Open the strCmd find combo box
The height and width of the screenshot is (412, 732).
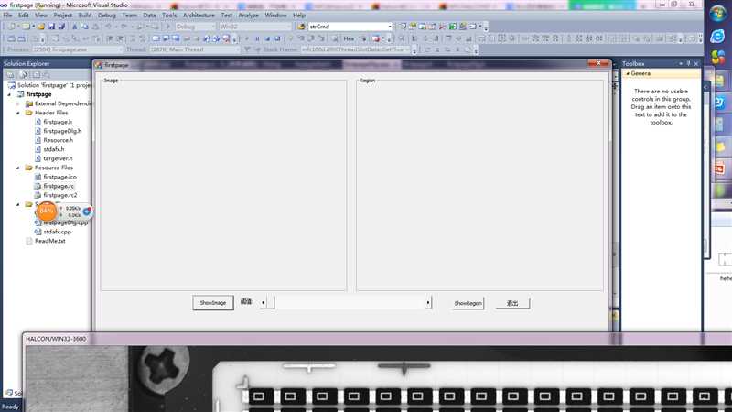pos(350,27)
